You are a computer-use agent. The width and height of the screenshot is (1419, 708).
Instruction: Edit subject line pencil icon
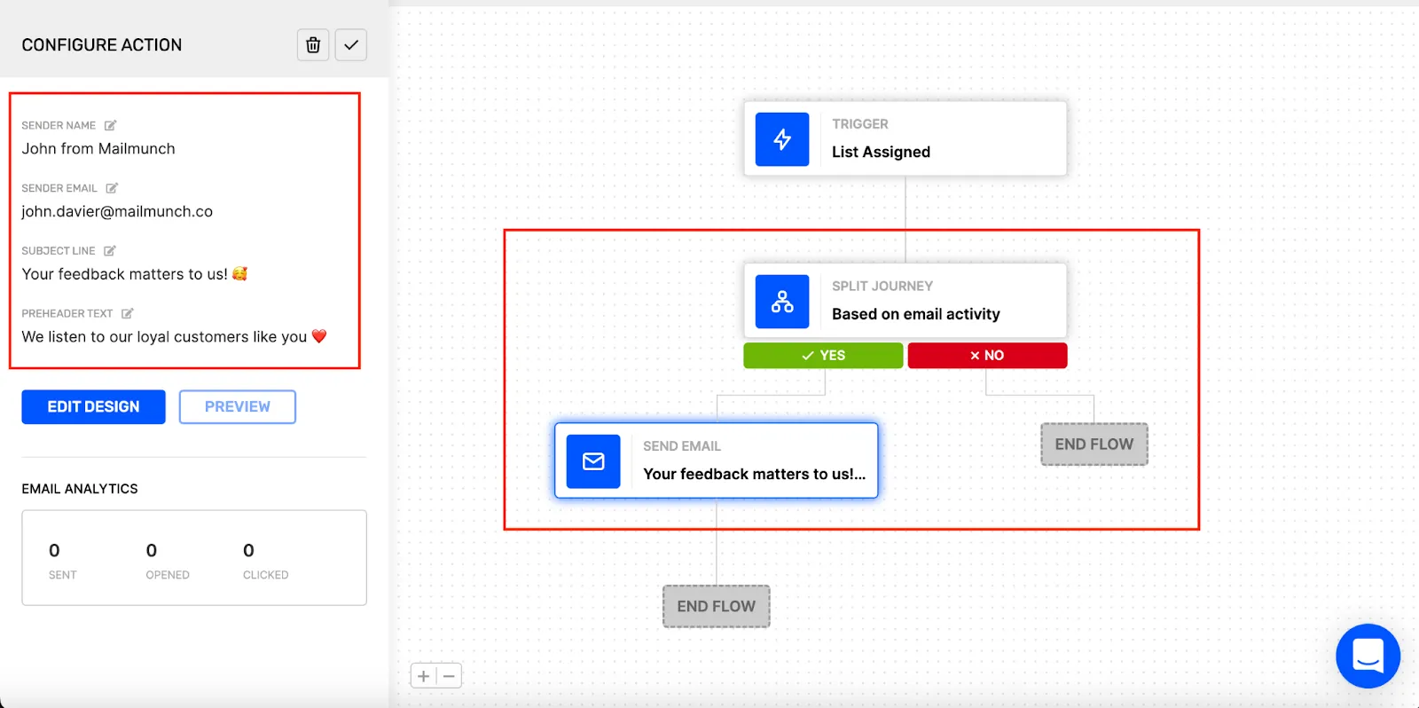click(x=110, y=251)
